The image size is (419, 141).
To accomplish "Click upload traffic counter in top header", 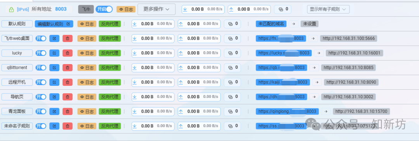I will 249,9.
